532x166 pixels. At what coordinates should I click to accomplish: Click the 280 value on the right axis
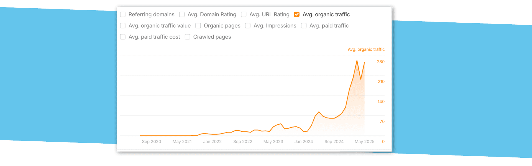pyautogui.click(x=381, y=62)
